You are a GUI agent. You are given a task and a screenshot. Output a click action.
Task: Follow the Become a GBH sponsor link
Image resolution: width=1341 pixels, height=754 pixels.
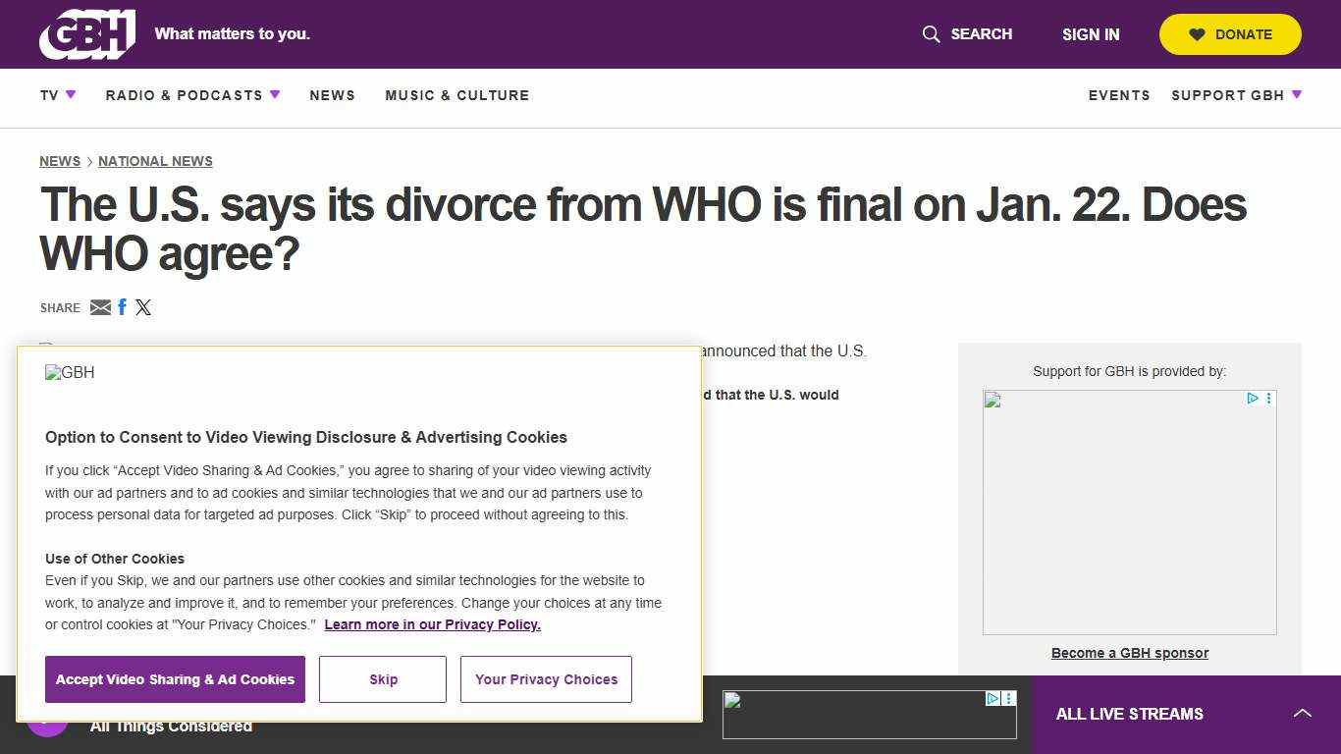[1129, 653]
